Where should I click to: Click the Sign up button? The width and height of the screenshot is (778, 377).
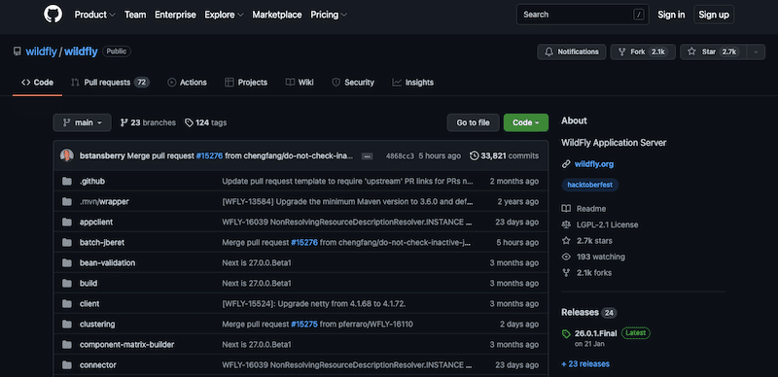[x=714, y=15]
